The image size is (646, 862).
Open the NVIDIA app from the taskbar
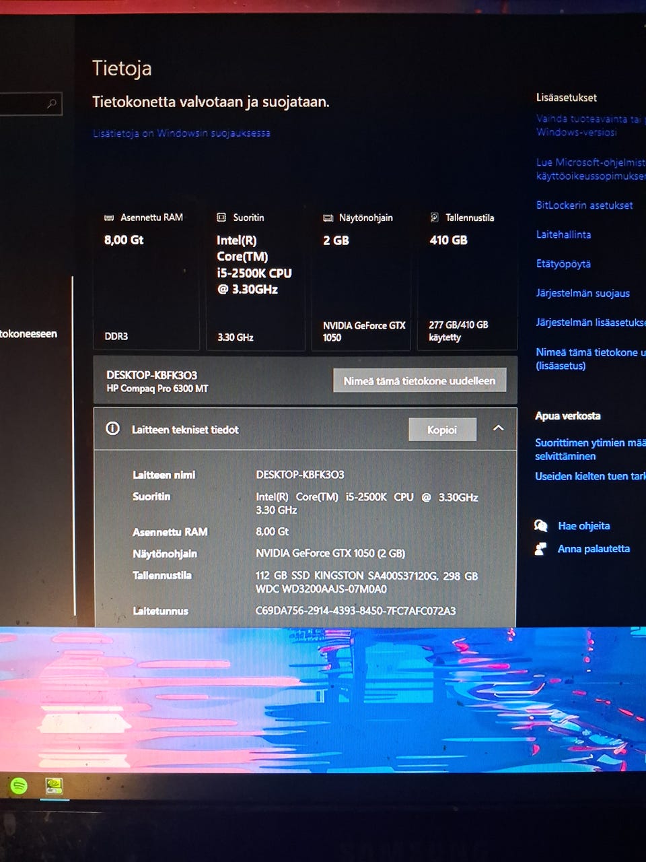(54, 785)
